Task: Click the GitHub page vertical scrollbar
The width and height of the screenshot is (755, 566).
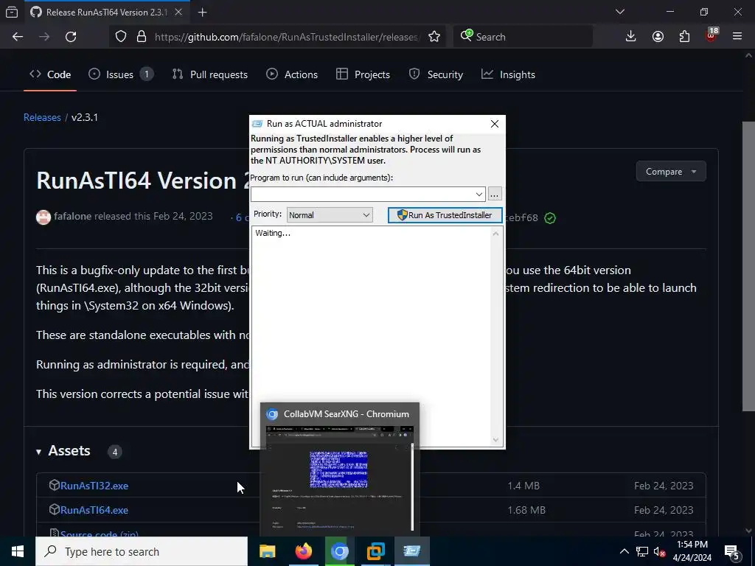Action: tap(748, 267)
